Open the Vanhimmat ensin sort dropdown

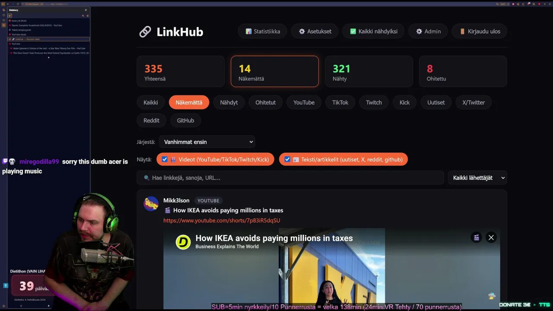(207, 142)
